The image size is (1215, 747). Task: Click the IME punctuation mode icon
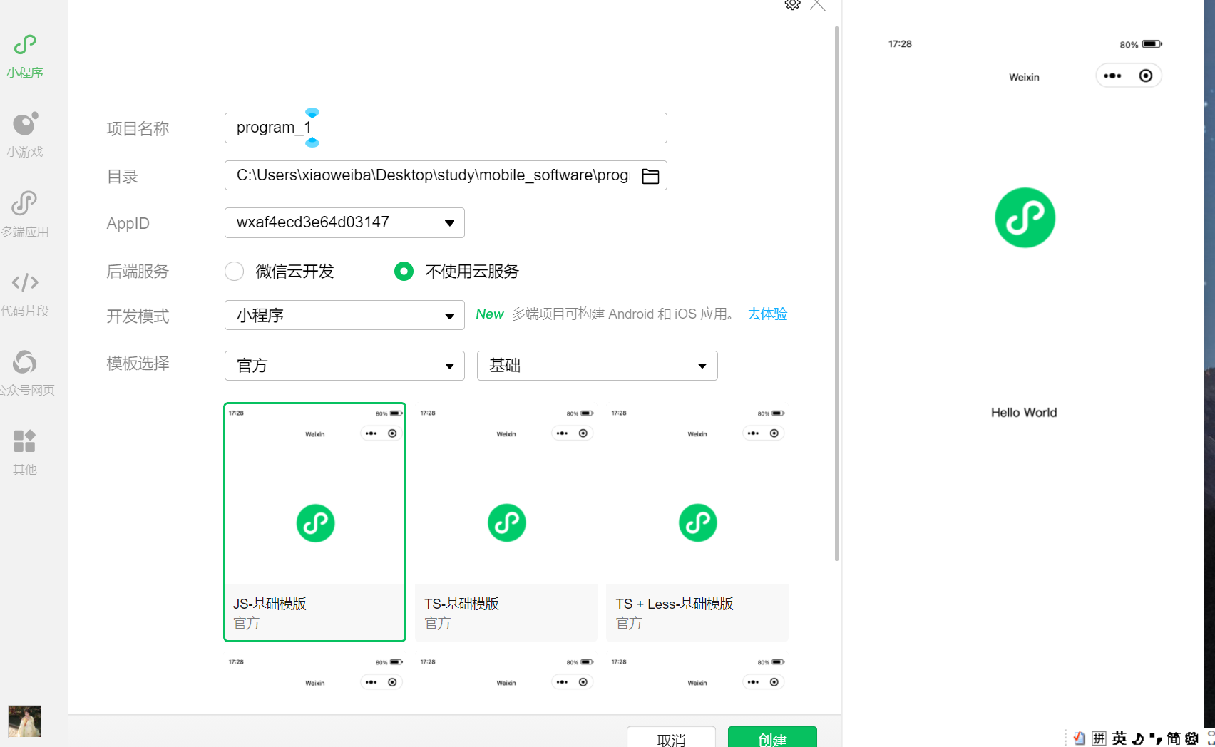tap(1156, 738)
